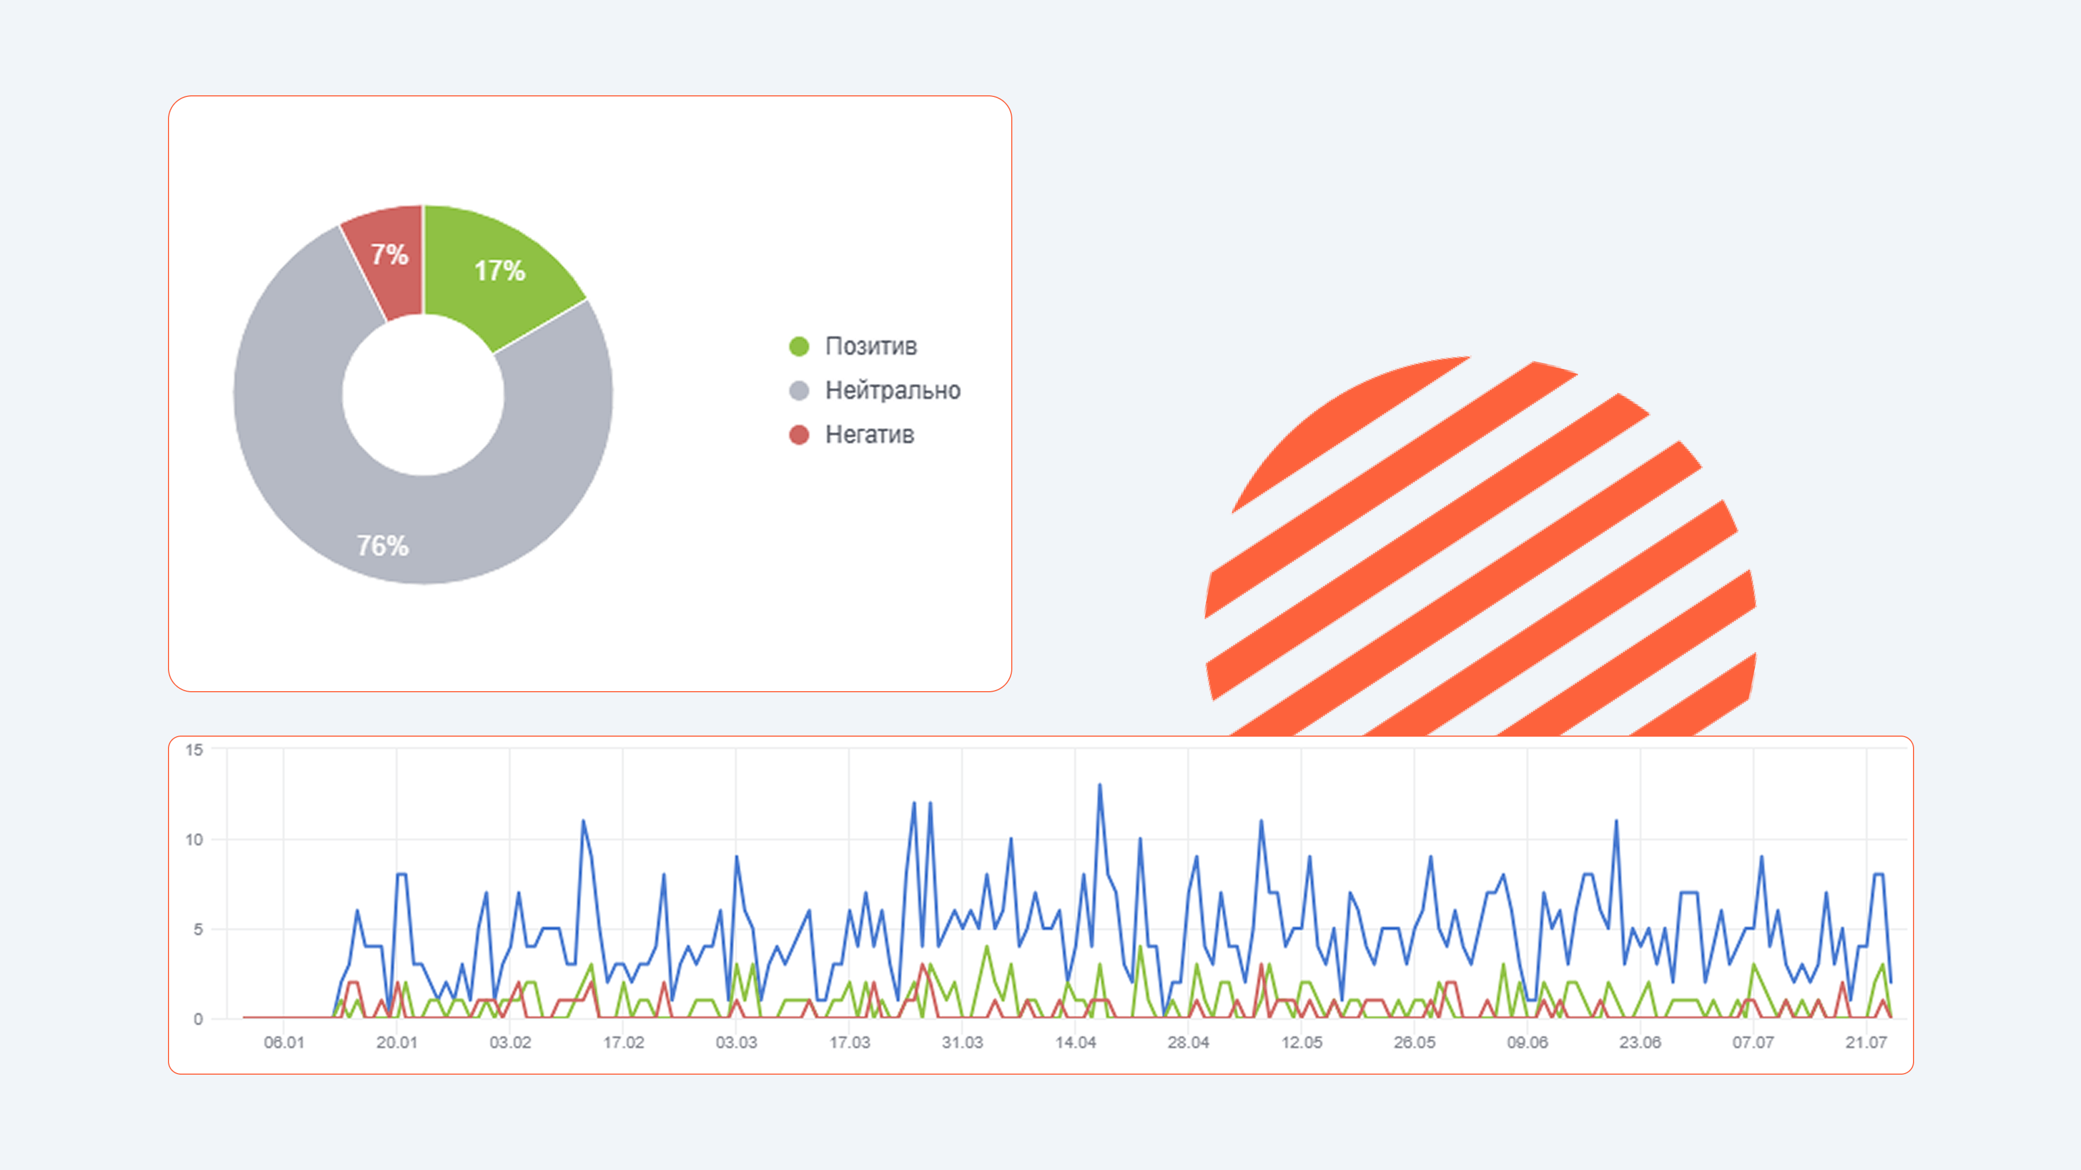Click the gray Нейтрально legend dot
The image size is (2081, 1170).
(798, 391)
